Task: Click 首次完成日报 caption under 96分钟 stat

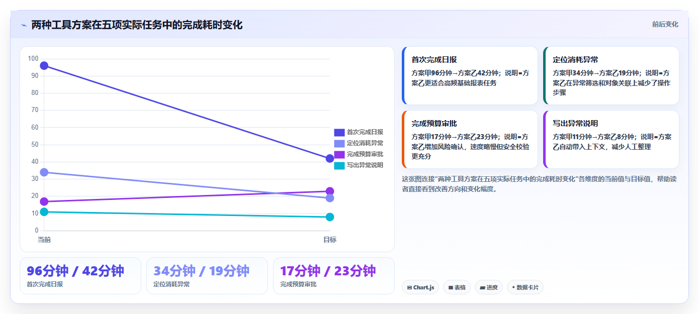Action: [x=45, y=284]
